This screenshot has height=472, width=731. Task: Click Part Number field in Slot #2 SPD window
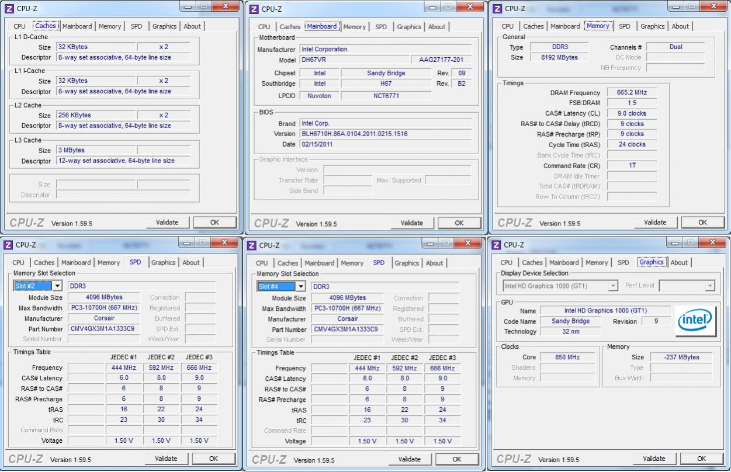coord(104,329)
